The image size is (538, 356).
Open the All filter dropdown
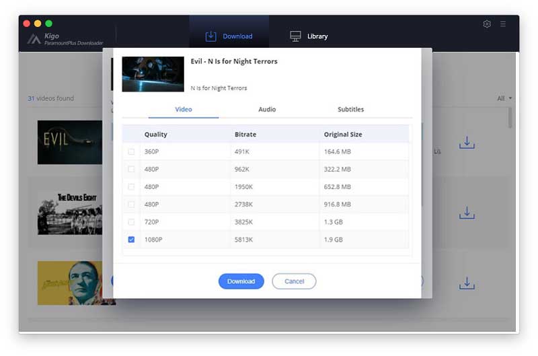coord(504,98)
